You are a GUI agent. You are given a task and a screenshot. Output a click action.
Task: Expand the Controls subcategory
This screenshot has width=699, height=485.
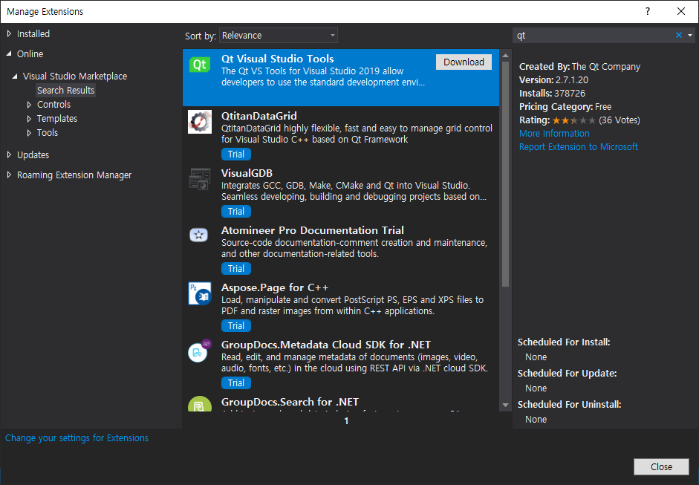click(x=29, y=105)
